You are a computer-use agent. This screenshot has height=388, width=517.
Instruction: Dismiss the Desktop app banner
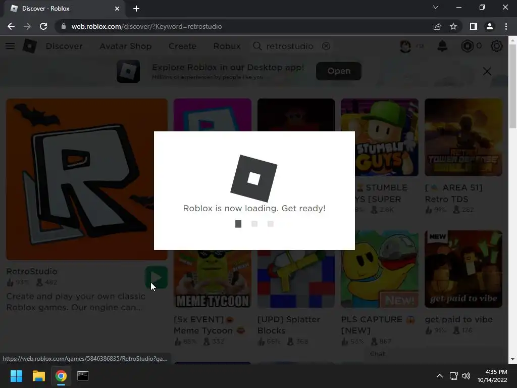point(487,71)
